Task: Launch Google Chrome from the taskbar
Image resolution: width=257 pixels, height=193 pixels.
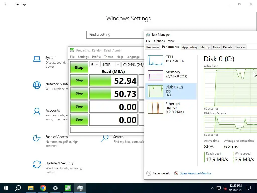Action: coord(43,188)
